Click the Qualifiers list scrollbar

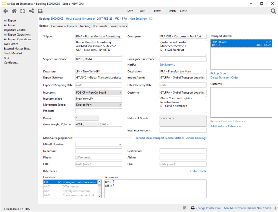click(100, 187)
